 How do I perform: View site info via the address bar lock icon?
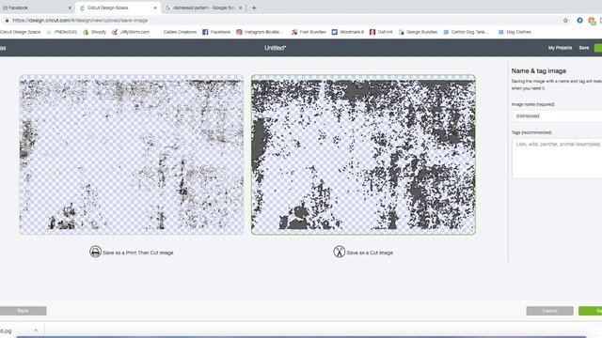(x=7, y=21)
